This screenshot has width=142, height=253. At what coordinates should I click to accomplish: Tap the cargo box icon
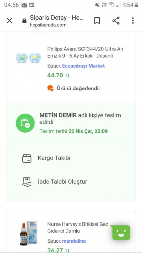(27, 158)
